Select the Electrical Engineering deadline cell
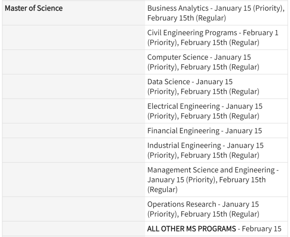The image size is (290, 237). point(205,111)
